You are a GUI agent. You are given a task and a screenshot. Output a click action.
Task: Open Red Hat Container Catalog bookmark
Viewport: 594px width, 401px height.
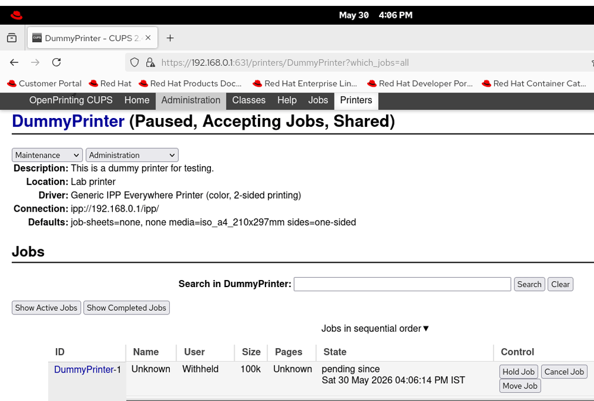tap(534, 84)
